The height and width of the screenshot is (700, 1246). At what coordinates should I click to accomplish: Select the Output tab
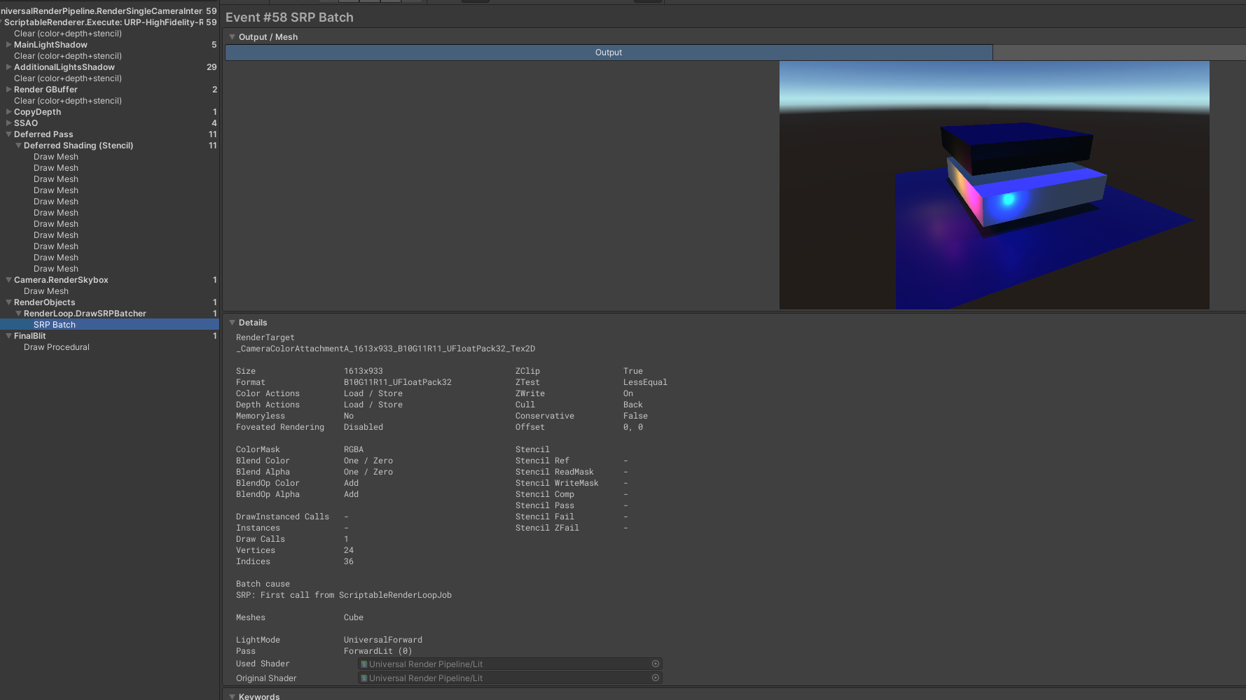click(x=608, y=52)
